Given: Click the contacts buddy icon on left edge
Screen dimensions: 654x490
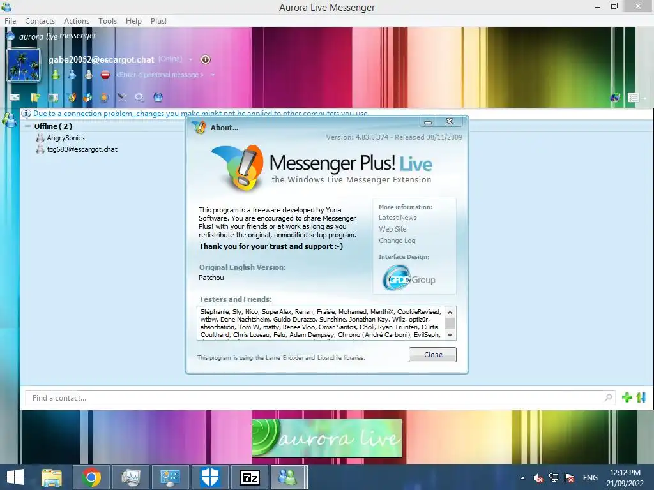Looking at the screenshot, I should coord(9,120).
